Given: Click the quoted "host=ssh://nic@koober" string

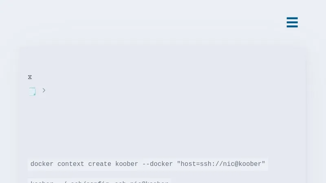Looking at the screenshot, I should coord(221,164).
